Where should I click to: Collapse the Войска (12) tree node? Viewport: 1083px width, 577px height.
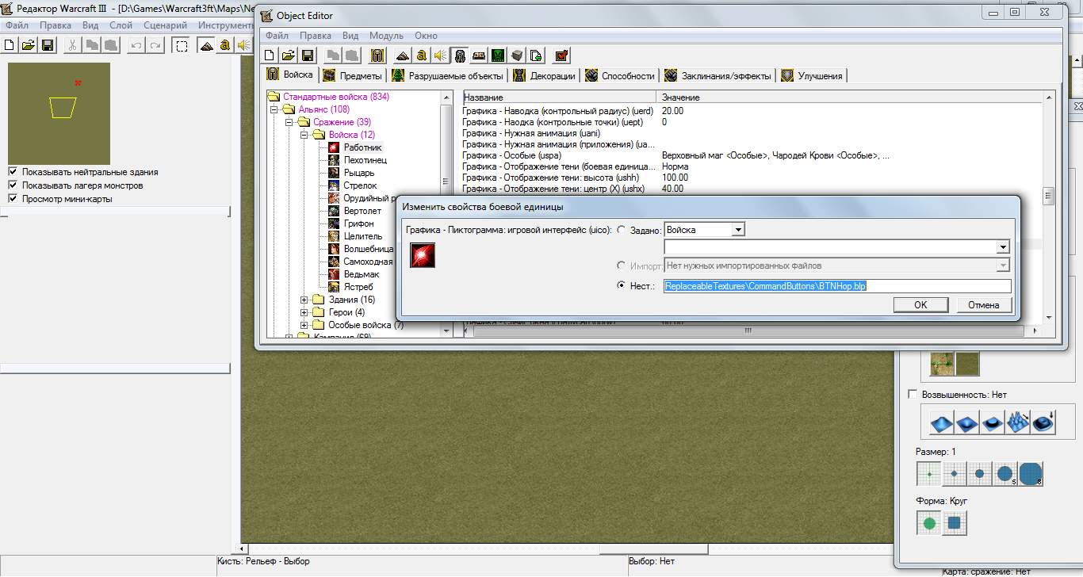pyautogui.click(x=304, y=135)
